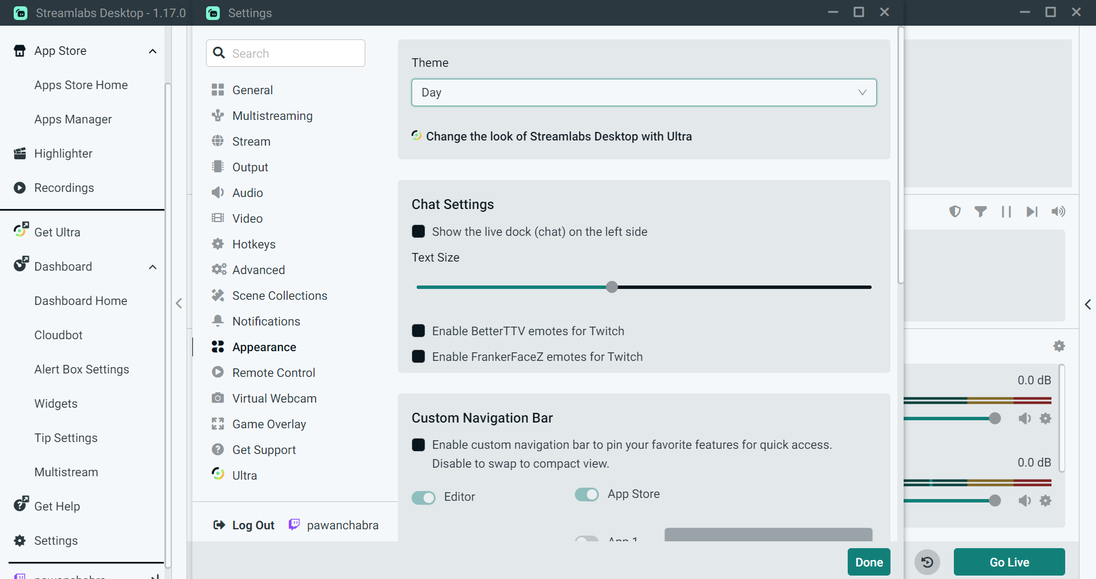Viewport: 1096px width, 579px height.
Task: Click Log Out in Settings
Action: coord(244,525)
